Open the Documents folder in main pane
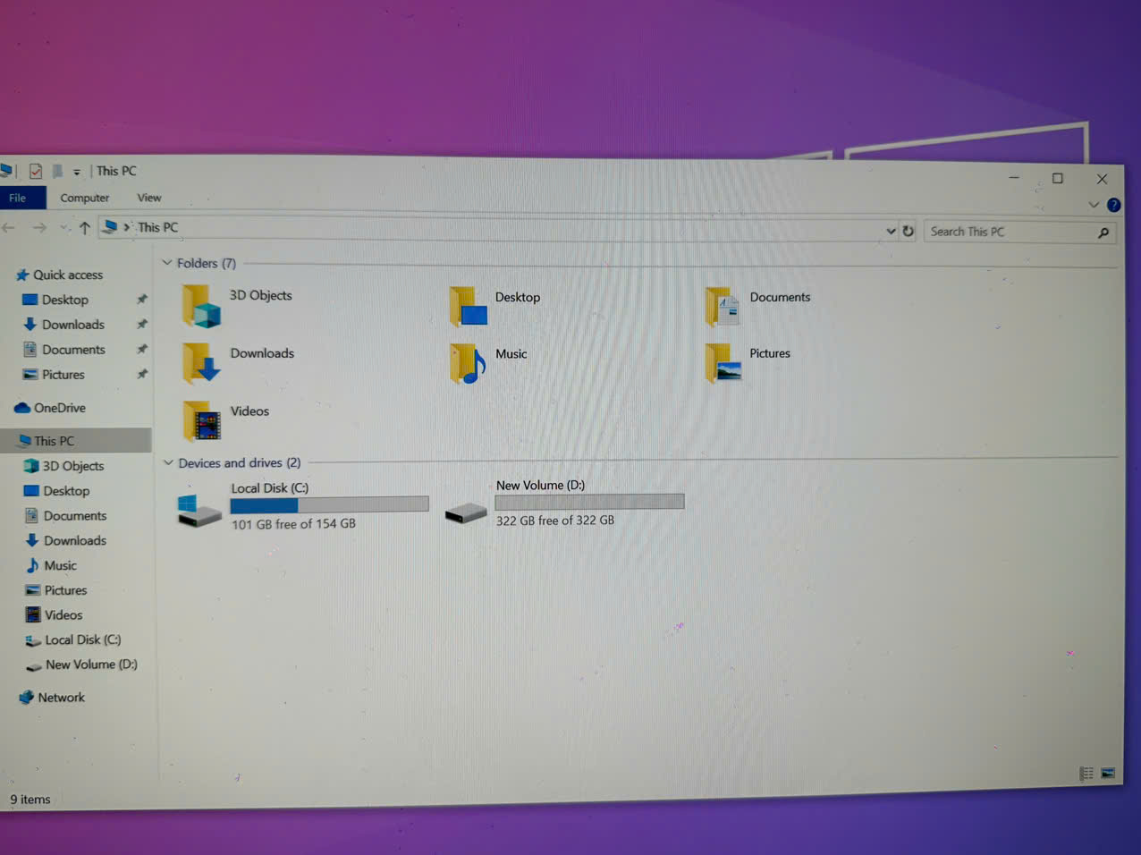 723,307
